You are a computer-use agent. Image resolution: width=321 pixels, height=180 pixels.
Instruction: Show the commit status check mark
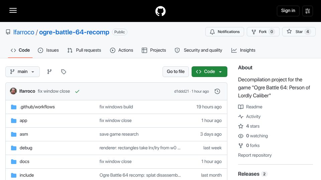click(x=77, y=91)
